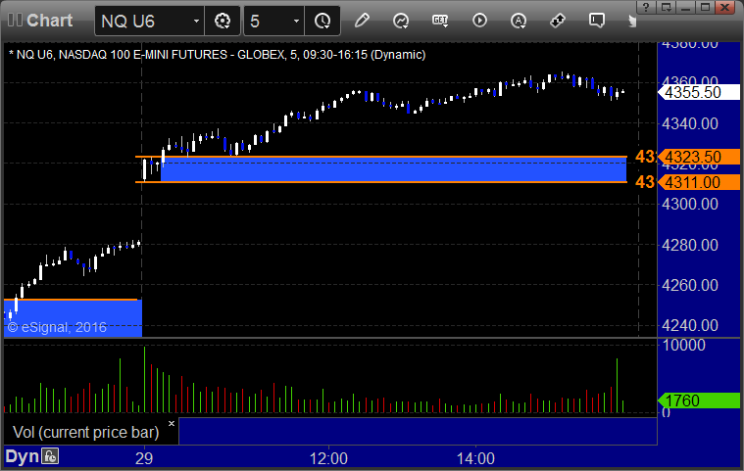The width and height of the screenshot is (744, 471).
Task: Toggle the Dyn lock icon
Action: coord(50,456)
